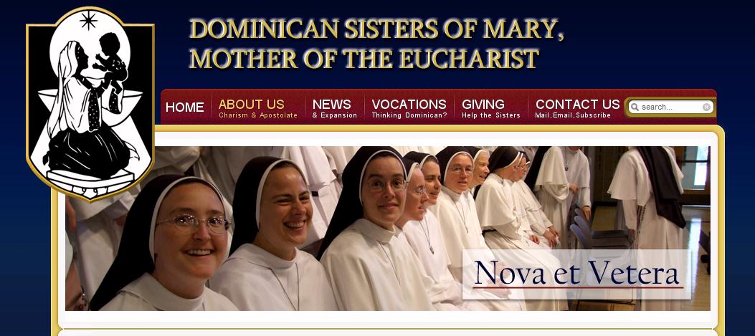This screenshot has height=336, width=755.
Task: Click the magnifying glass search icon
Action: [635, 107]
